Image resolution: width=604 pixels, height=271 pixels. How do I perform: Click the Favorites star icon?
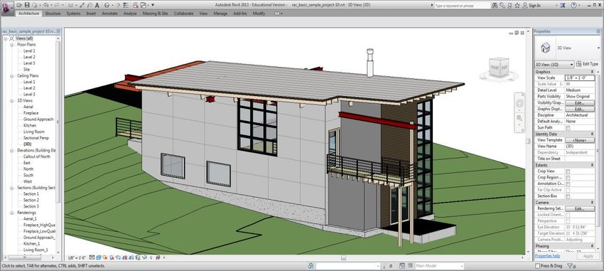click(517, 6)
